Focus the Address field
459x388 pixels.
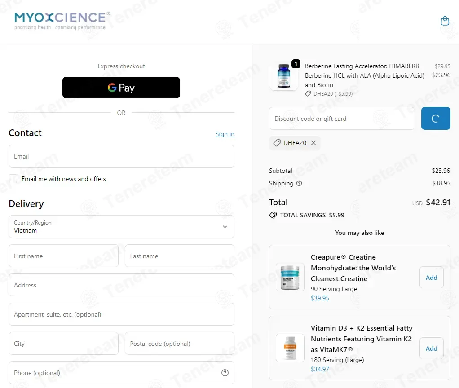coord(121,285)
